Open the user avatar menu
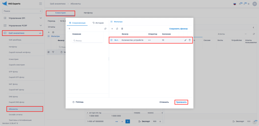Image resolution: width=259 pixels, height=126 pixels. tap(255, 4)
